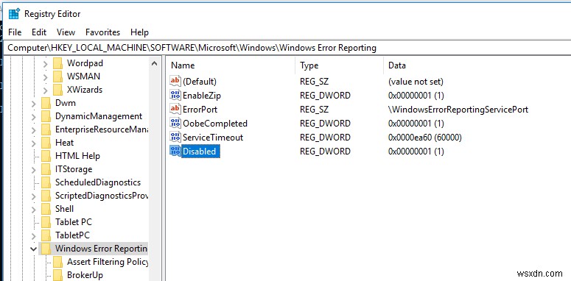Select the ErrorPort value name

click(200, 110)
